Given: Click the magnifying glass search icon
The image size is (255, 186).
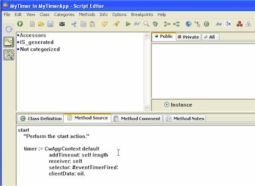Looking at the screenshot, I should (x=146, y=24).
